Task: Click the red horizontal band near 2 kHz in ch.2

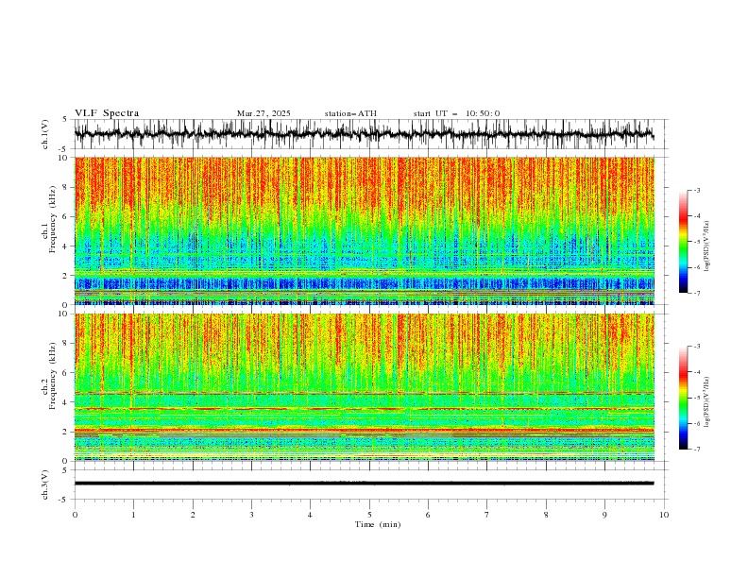Action: 364,431
